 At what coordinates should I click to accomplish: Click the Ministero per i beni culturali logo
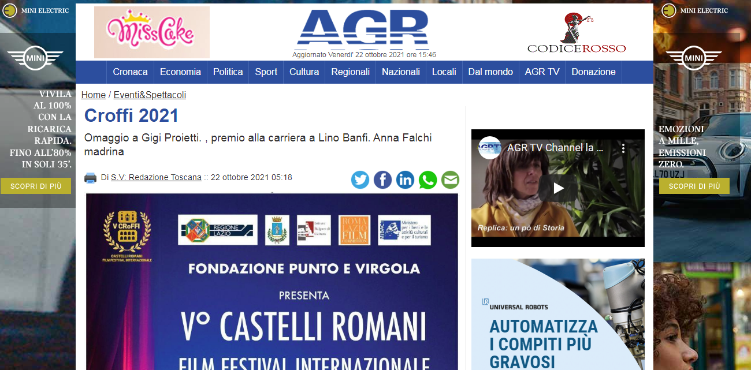404,230
